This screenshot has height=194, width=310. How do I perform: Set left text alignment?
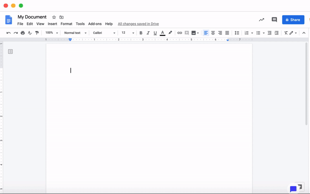[x=206, y=33]
